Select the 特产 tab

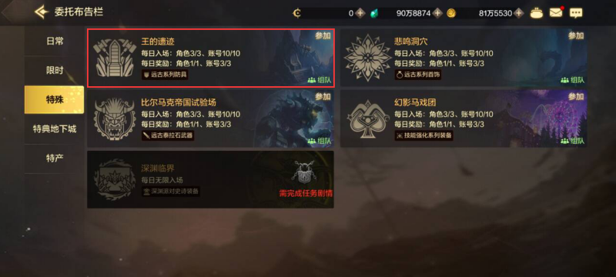point(55,159)
